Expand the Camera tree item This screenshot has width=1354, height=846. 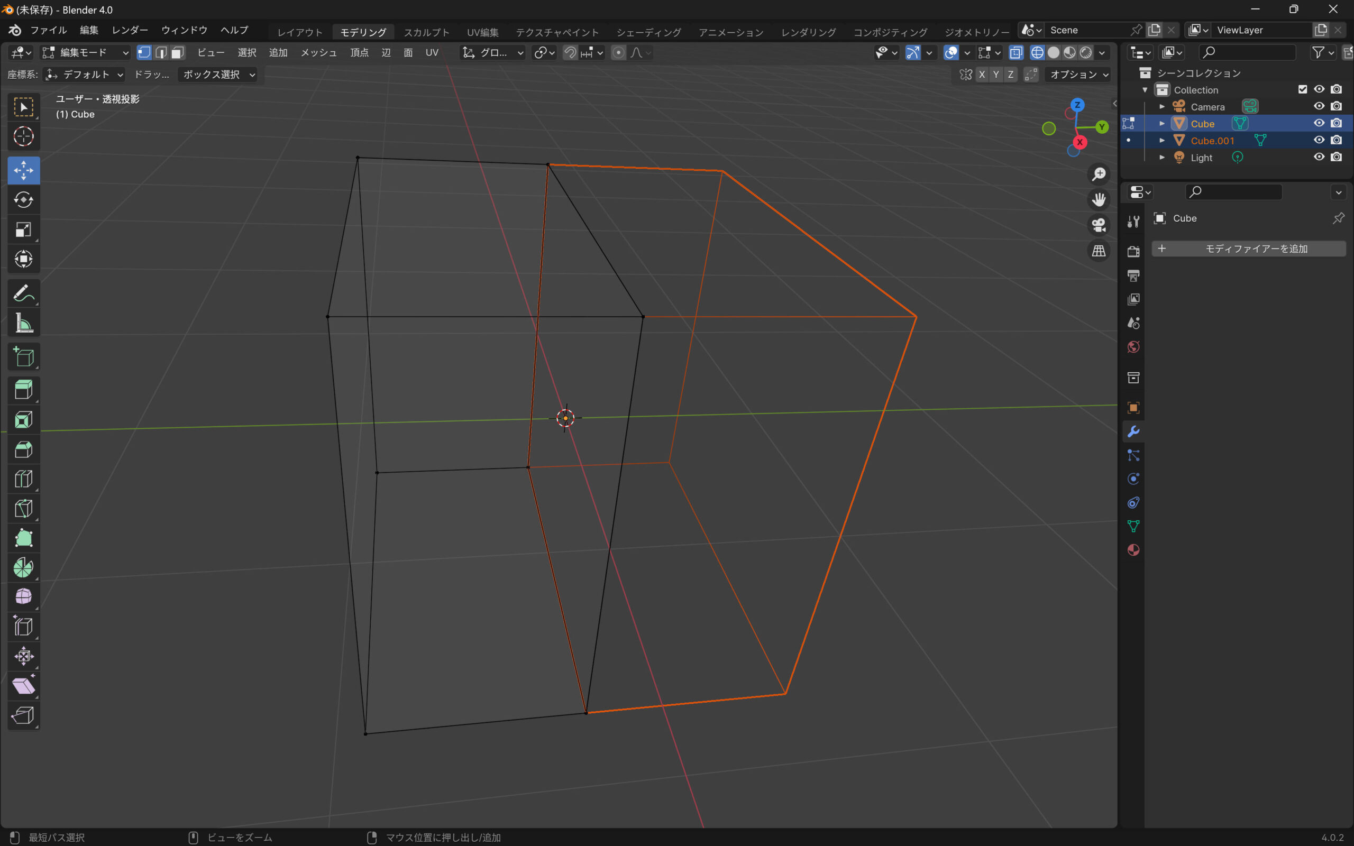pyautogui.click(x=1162, y=107)
